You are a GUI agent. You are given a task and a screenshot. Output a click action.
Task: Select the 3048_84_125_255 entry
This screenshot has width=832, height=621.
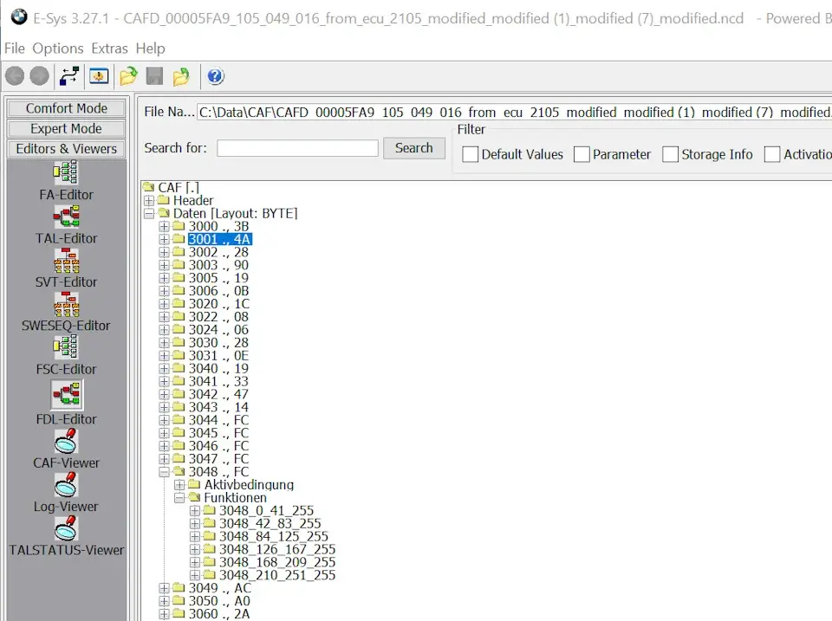[x=274, y=536]
